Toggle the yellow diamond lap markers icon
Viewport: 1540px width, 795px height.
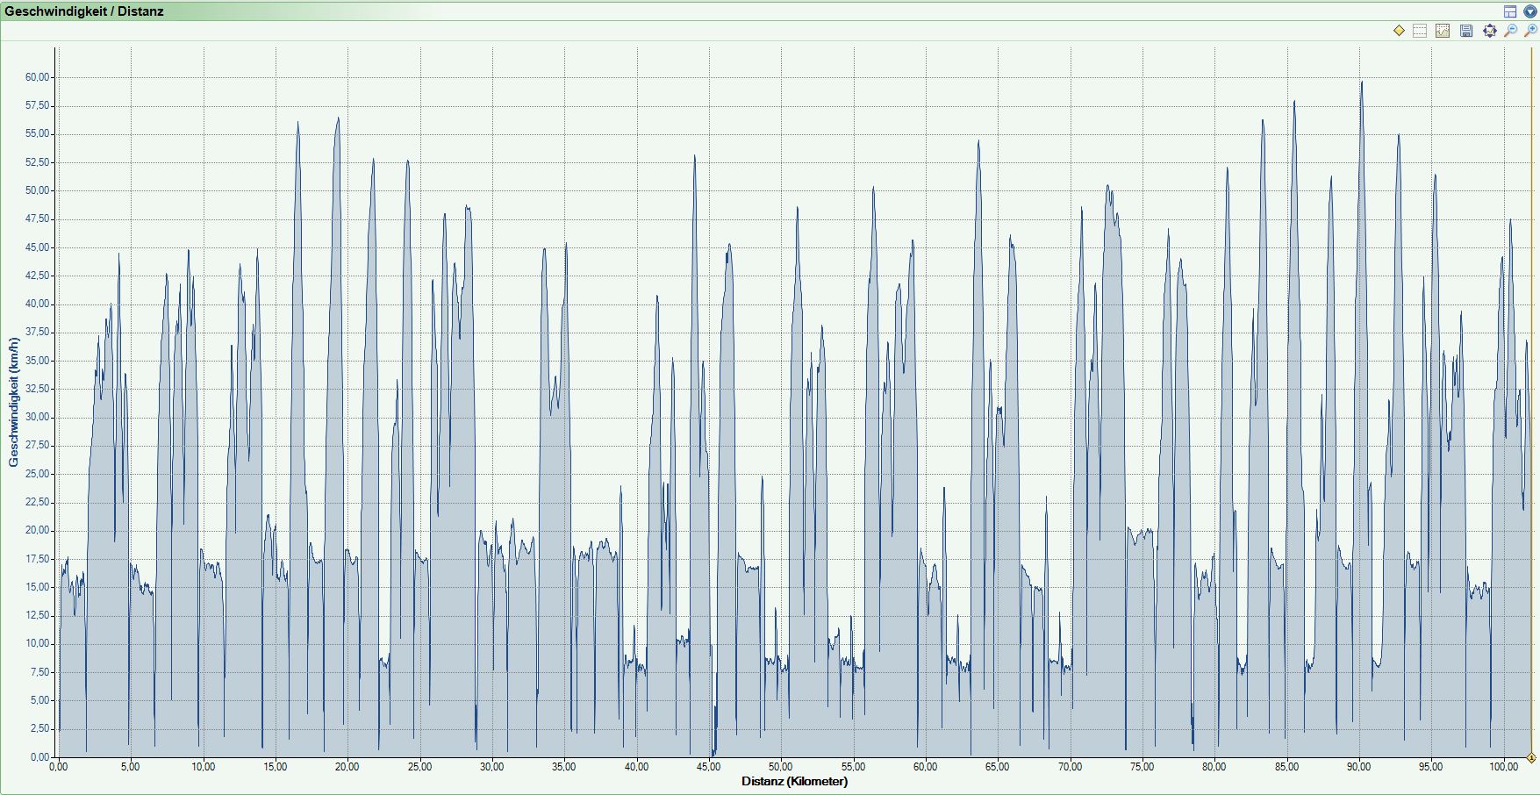click(1399, 31)
